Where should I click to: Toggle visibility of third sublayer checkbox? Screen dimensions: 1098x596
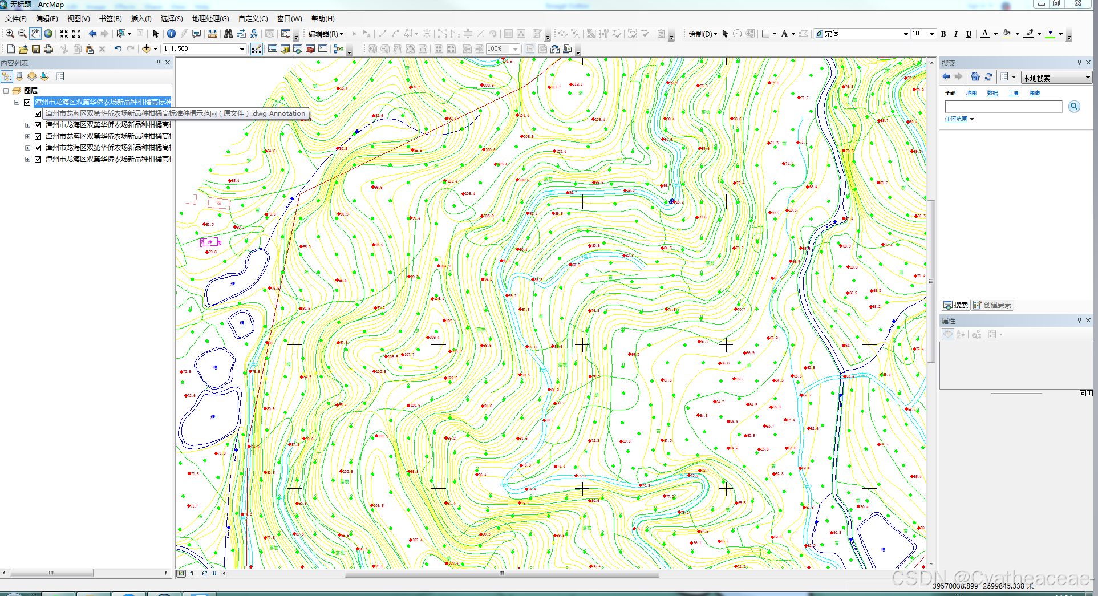pos(38,136)
